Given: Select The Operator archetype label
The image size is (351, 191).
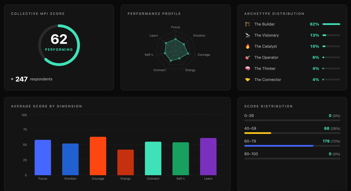Looking at the screenshot, I should coord(266,57).
